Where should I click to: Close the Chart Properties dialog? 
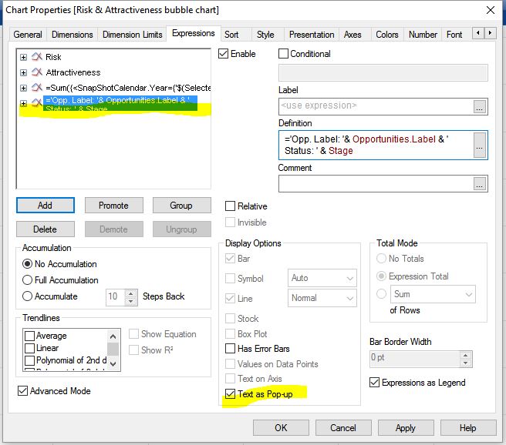[x=489, y=10]
